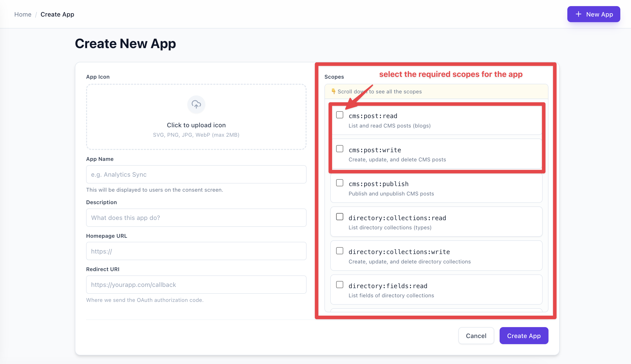Check the cms:post:write scope
The image size is (631, 364).
pyautogui.click(x=339, y=149)
